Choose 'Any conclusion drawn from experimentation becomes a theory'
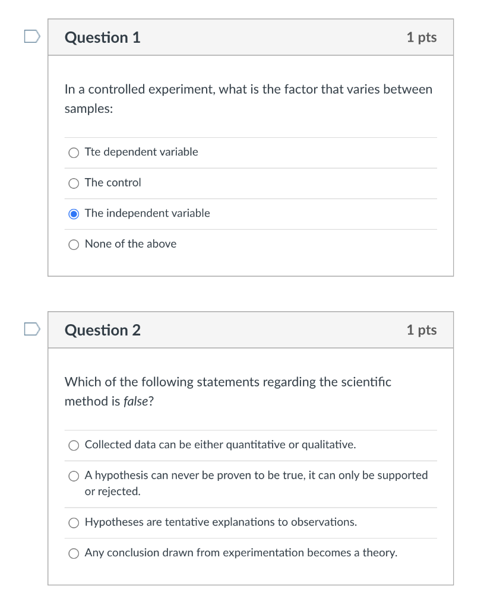Image resolution: width=487 pixels, height=608 pixels. [74, 553]
